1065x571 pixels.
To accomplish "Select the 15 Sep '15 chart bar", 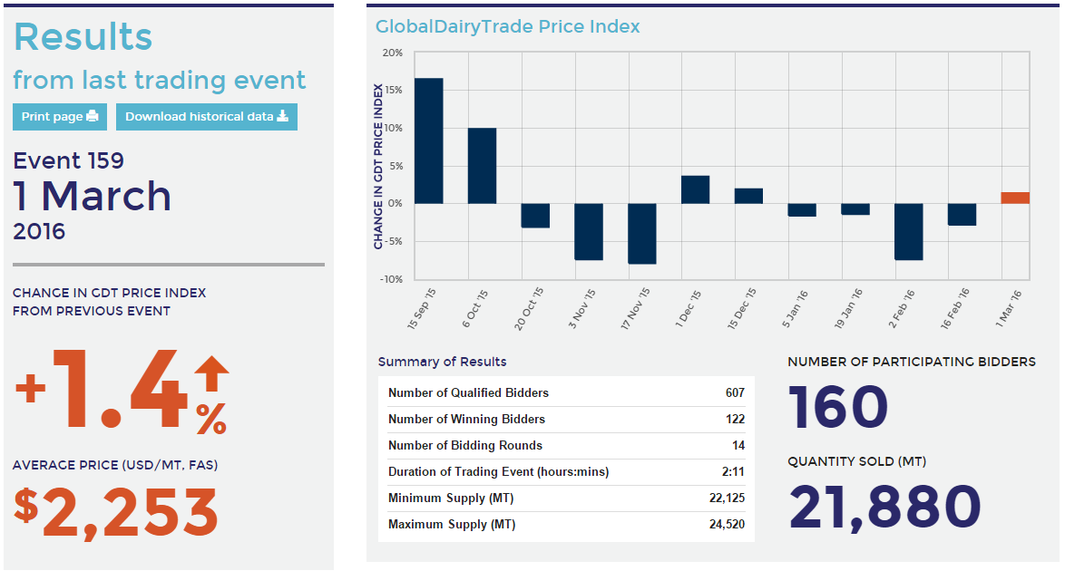I will [x=428, y=140].
